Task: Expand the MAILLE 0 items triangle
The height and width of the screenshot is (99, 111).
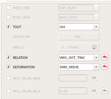Action: [x=63, y=47]
